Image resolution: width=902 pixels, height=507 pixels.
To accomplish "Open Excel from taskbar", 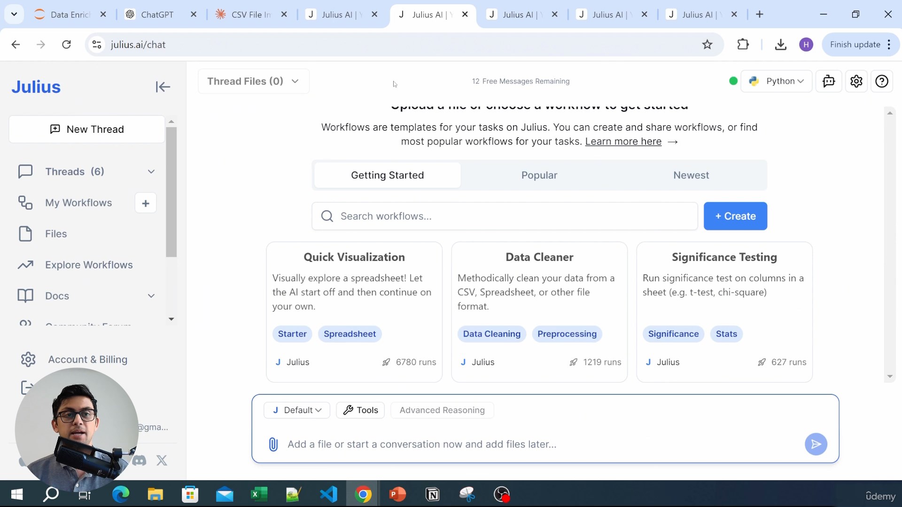I will coord(259,494).
